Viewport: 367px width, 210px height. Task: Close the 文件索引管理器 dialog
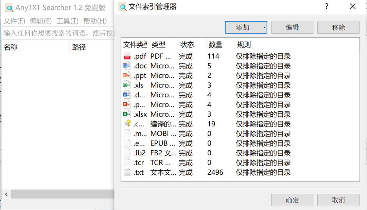353,6
